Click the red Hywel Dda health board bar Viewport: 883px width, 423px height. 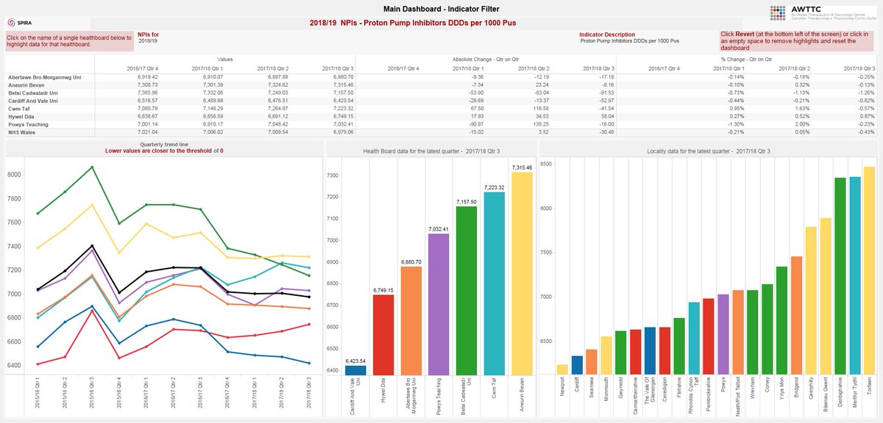pyautogui.click(x=383, y=335)
